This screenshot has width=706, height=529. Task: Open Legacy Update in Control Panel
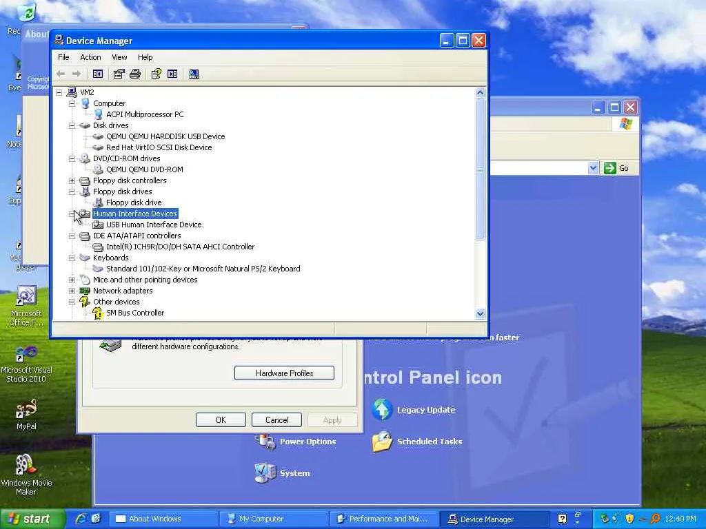[414, 410]
